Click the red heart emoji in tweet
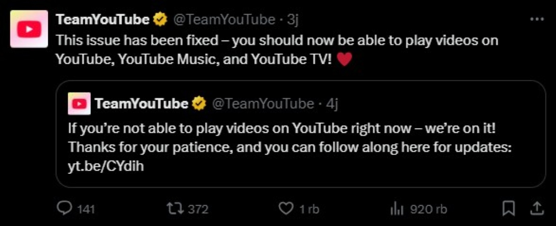Image resolution: width=556 pixels, height=226 pixels. (344, 59)
